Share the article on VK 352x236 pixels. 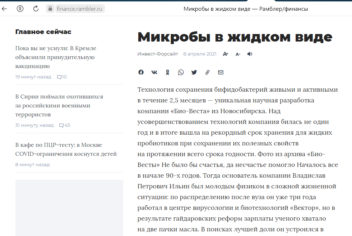coord(154,72)
